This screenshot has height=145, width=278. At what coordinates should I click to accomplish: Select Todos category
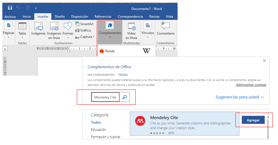[x=96, y=122]
